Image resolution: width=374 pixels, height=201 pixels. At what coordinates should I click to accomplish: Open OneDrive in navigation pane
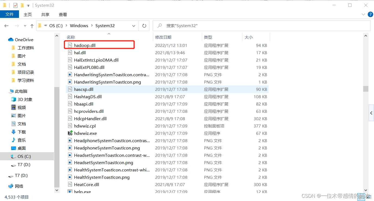24,40
